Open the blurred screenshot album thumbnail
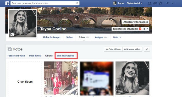The height and width of the screenshot is (97, 182). (x=97, y=78)
